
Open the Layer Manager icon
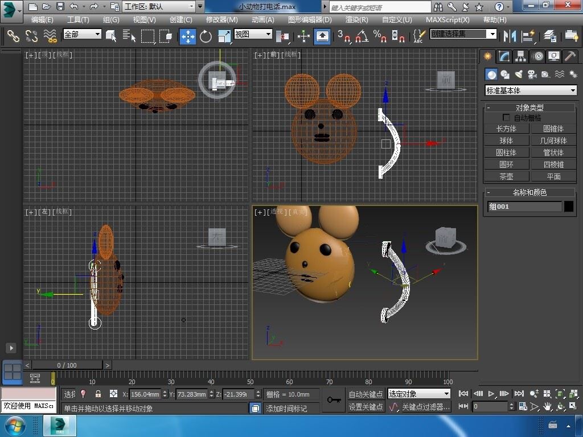click(549, 36)
